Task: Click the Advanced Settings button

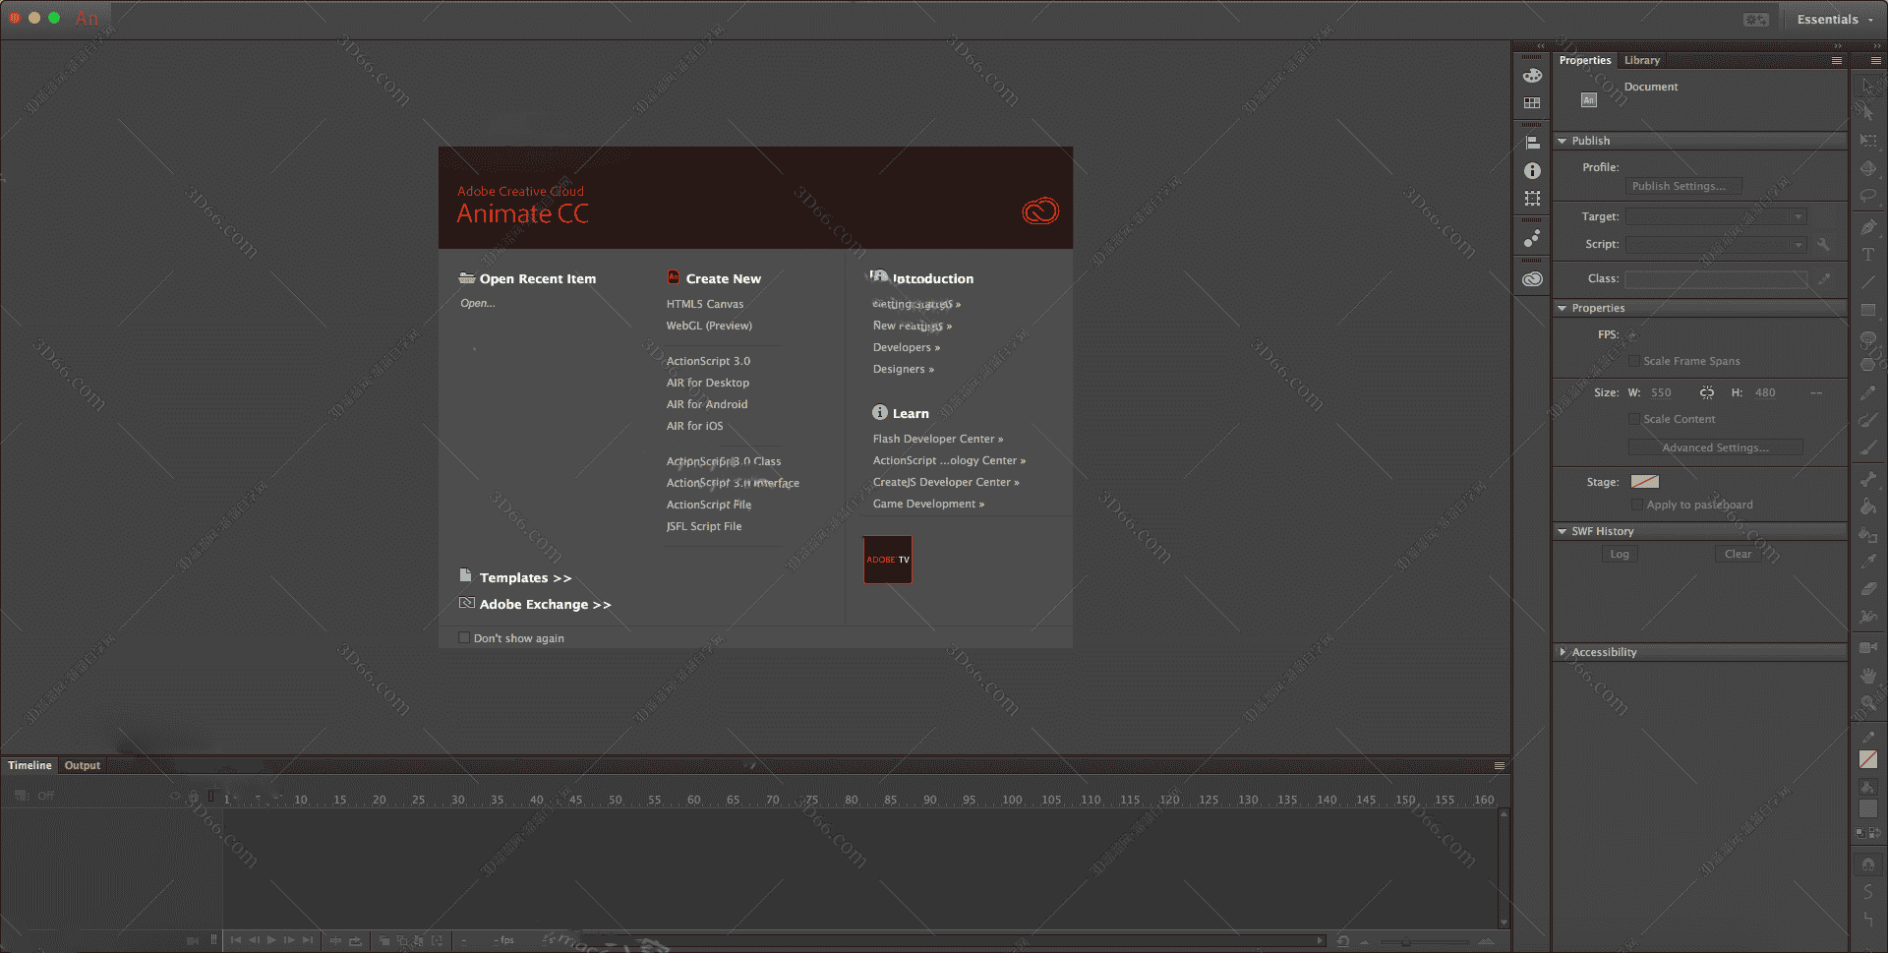Action: click(x=1715, y=447)
